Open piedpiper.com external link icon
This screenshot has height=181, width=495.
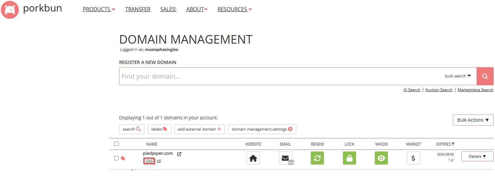(179, 154)
